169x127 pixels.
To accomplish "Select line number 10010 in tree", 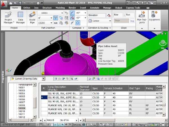I will [x=22, y=111].
